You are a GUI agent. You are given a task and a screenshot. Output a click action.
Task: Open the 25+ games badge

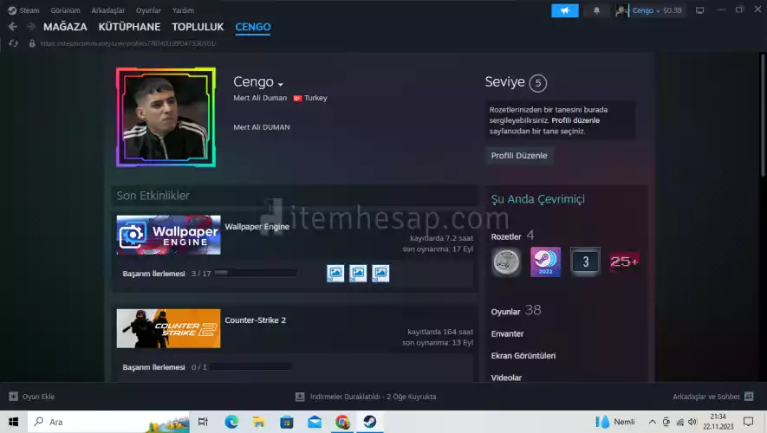pyautogui.click(x=624, y=262)
